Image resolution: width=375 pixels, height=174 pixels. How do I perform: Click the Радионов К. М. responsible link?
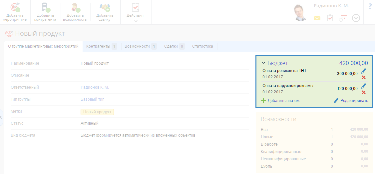pyautogui.click(x=95, y=87)
